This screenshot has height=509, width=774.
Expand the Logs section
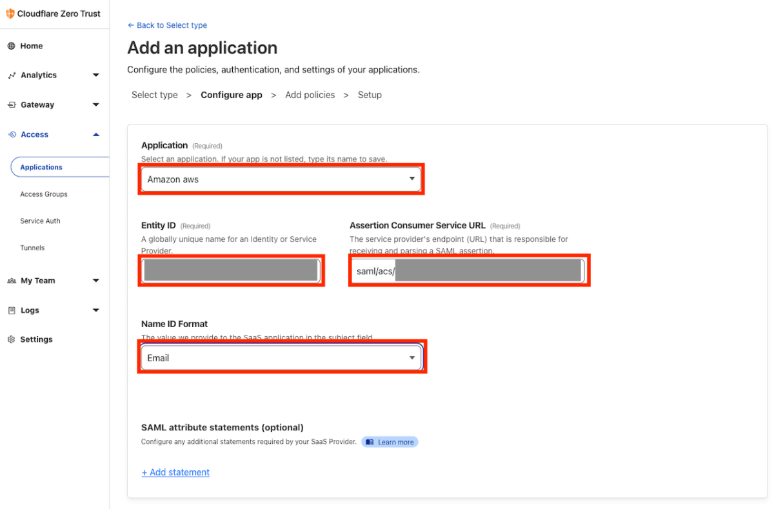(x=95, y=310)
